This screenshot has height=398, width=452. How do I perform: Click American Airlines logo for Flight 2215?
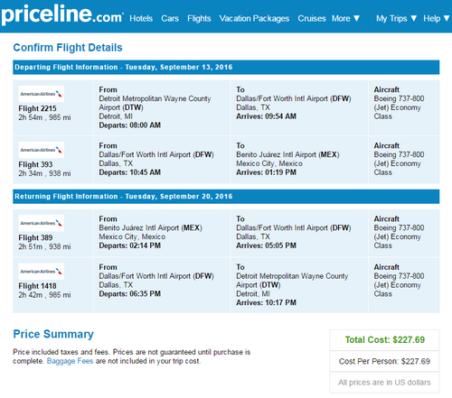pyautogui.click(x=42, y=94)
